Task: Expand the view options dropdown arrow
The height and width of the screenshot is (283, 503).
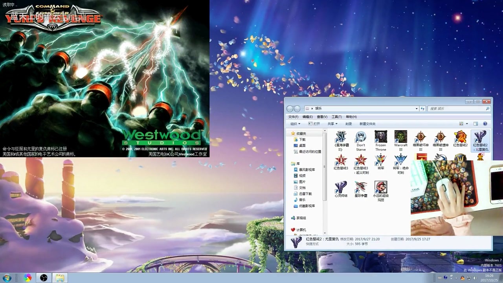Action: tap(467, 124)
